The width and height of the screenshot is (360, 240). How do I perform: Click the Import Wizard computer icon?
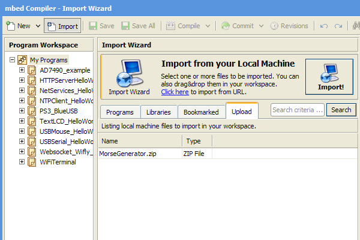pyautogui.click(x=129, y=73)
